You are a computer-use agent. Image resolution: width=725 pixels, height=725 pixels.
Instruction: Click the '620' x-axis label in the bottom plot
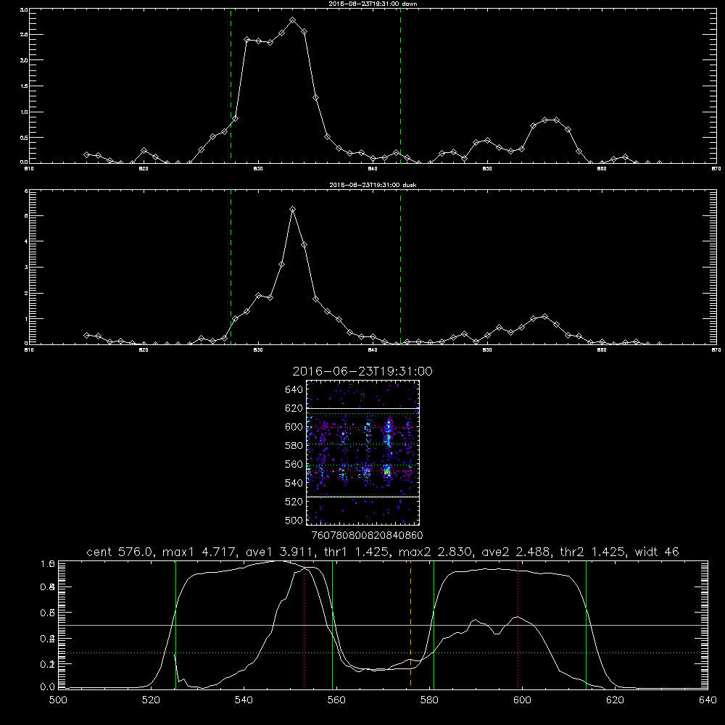(x=615, y=700)
